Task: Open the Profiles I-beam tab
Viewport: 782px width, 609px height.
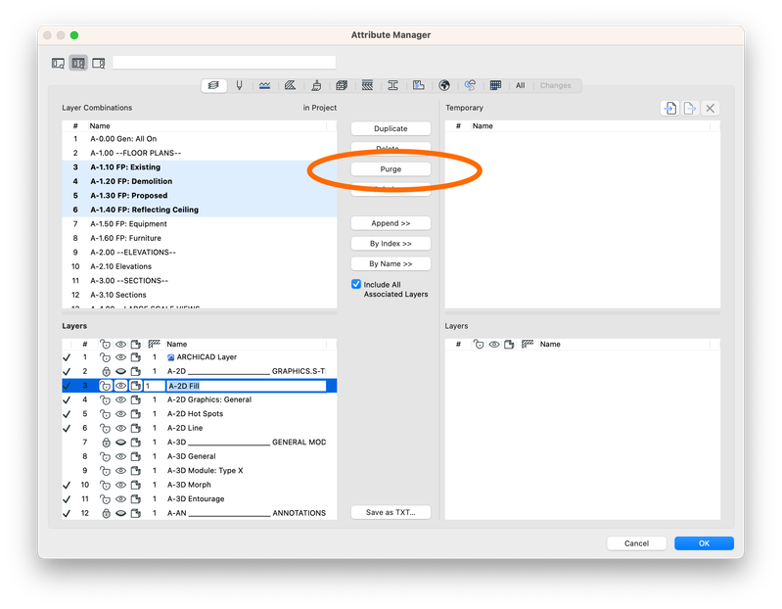Action: coord(393,85)
